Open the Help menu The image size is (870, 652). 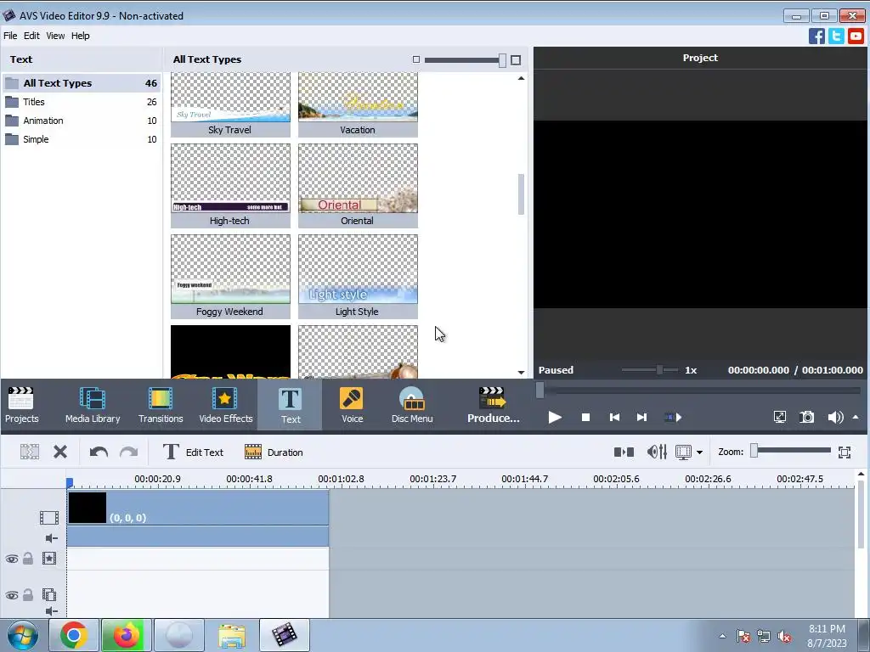pos(80,36)
